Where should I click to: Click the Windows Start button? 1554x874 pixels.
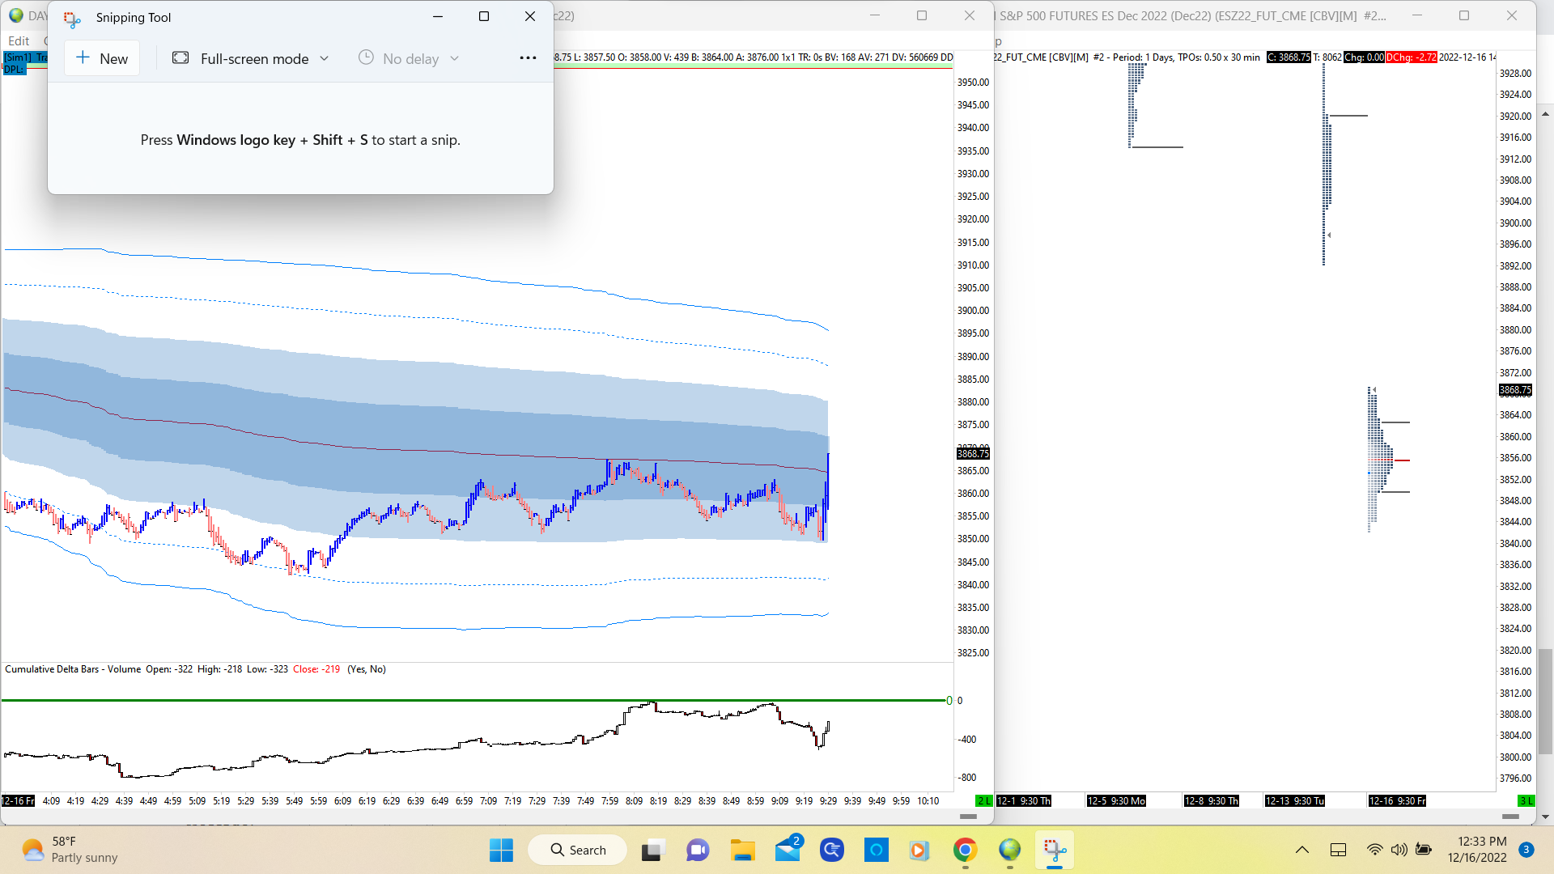(x=501, y=850)
